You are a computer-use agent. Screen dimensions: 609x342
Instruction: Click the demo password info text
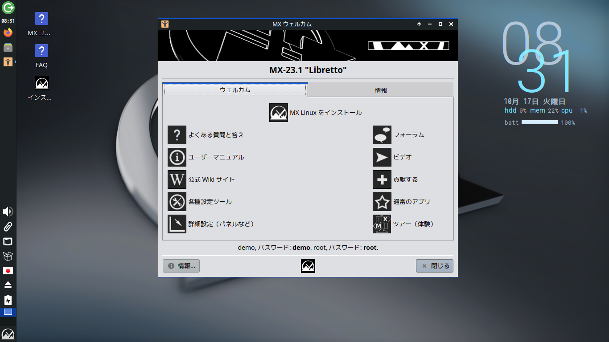click(x=308, y=248)
